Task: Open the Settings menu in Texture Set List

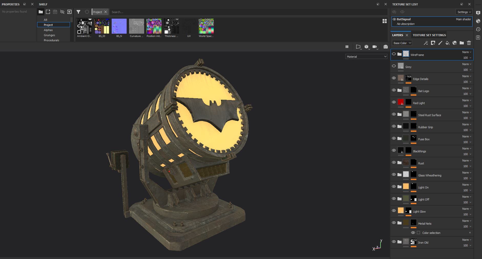Action: [463, 12]
